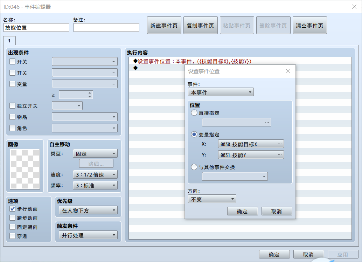Click the 图像 preview thumbnail

[25, 169]
